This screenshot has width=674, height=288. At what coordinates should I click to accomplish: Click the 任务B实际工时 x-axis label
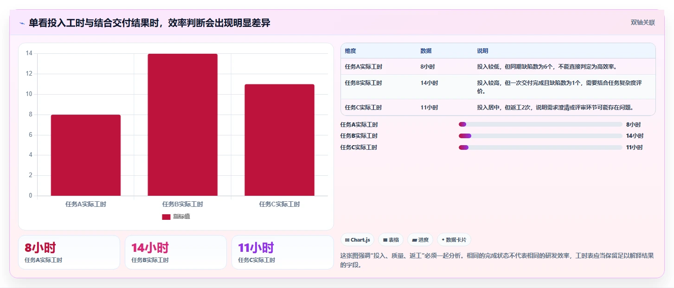pyautogui.click(x=183, y=204)
